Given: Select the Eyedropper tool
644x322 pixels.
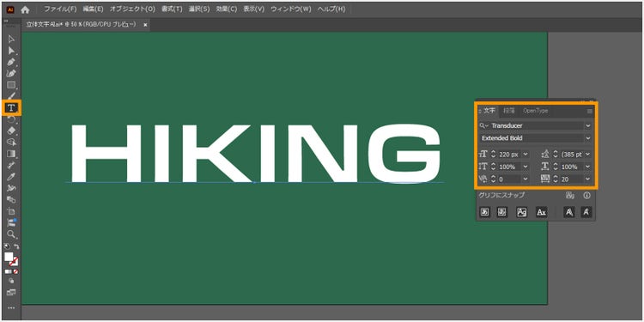Looking at the screenshot, I should (11, 177).
